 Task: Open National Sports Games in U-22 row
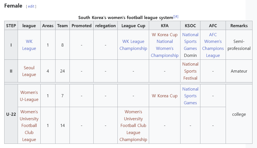click(190, 96)
